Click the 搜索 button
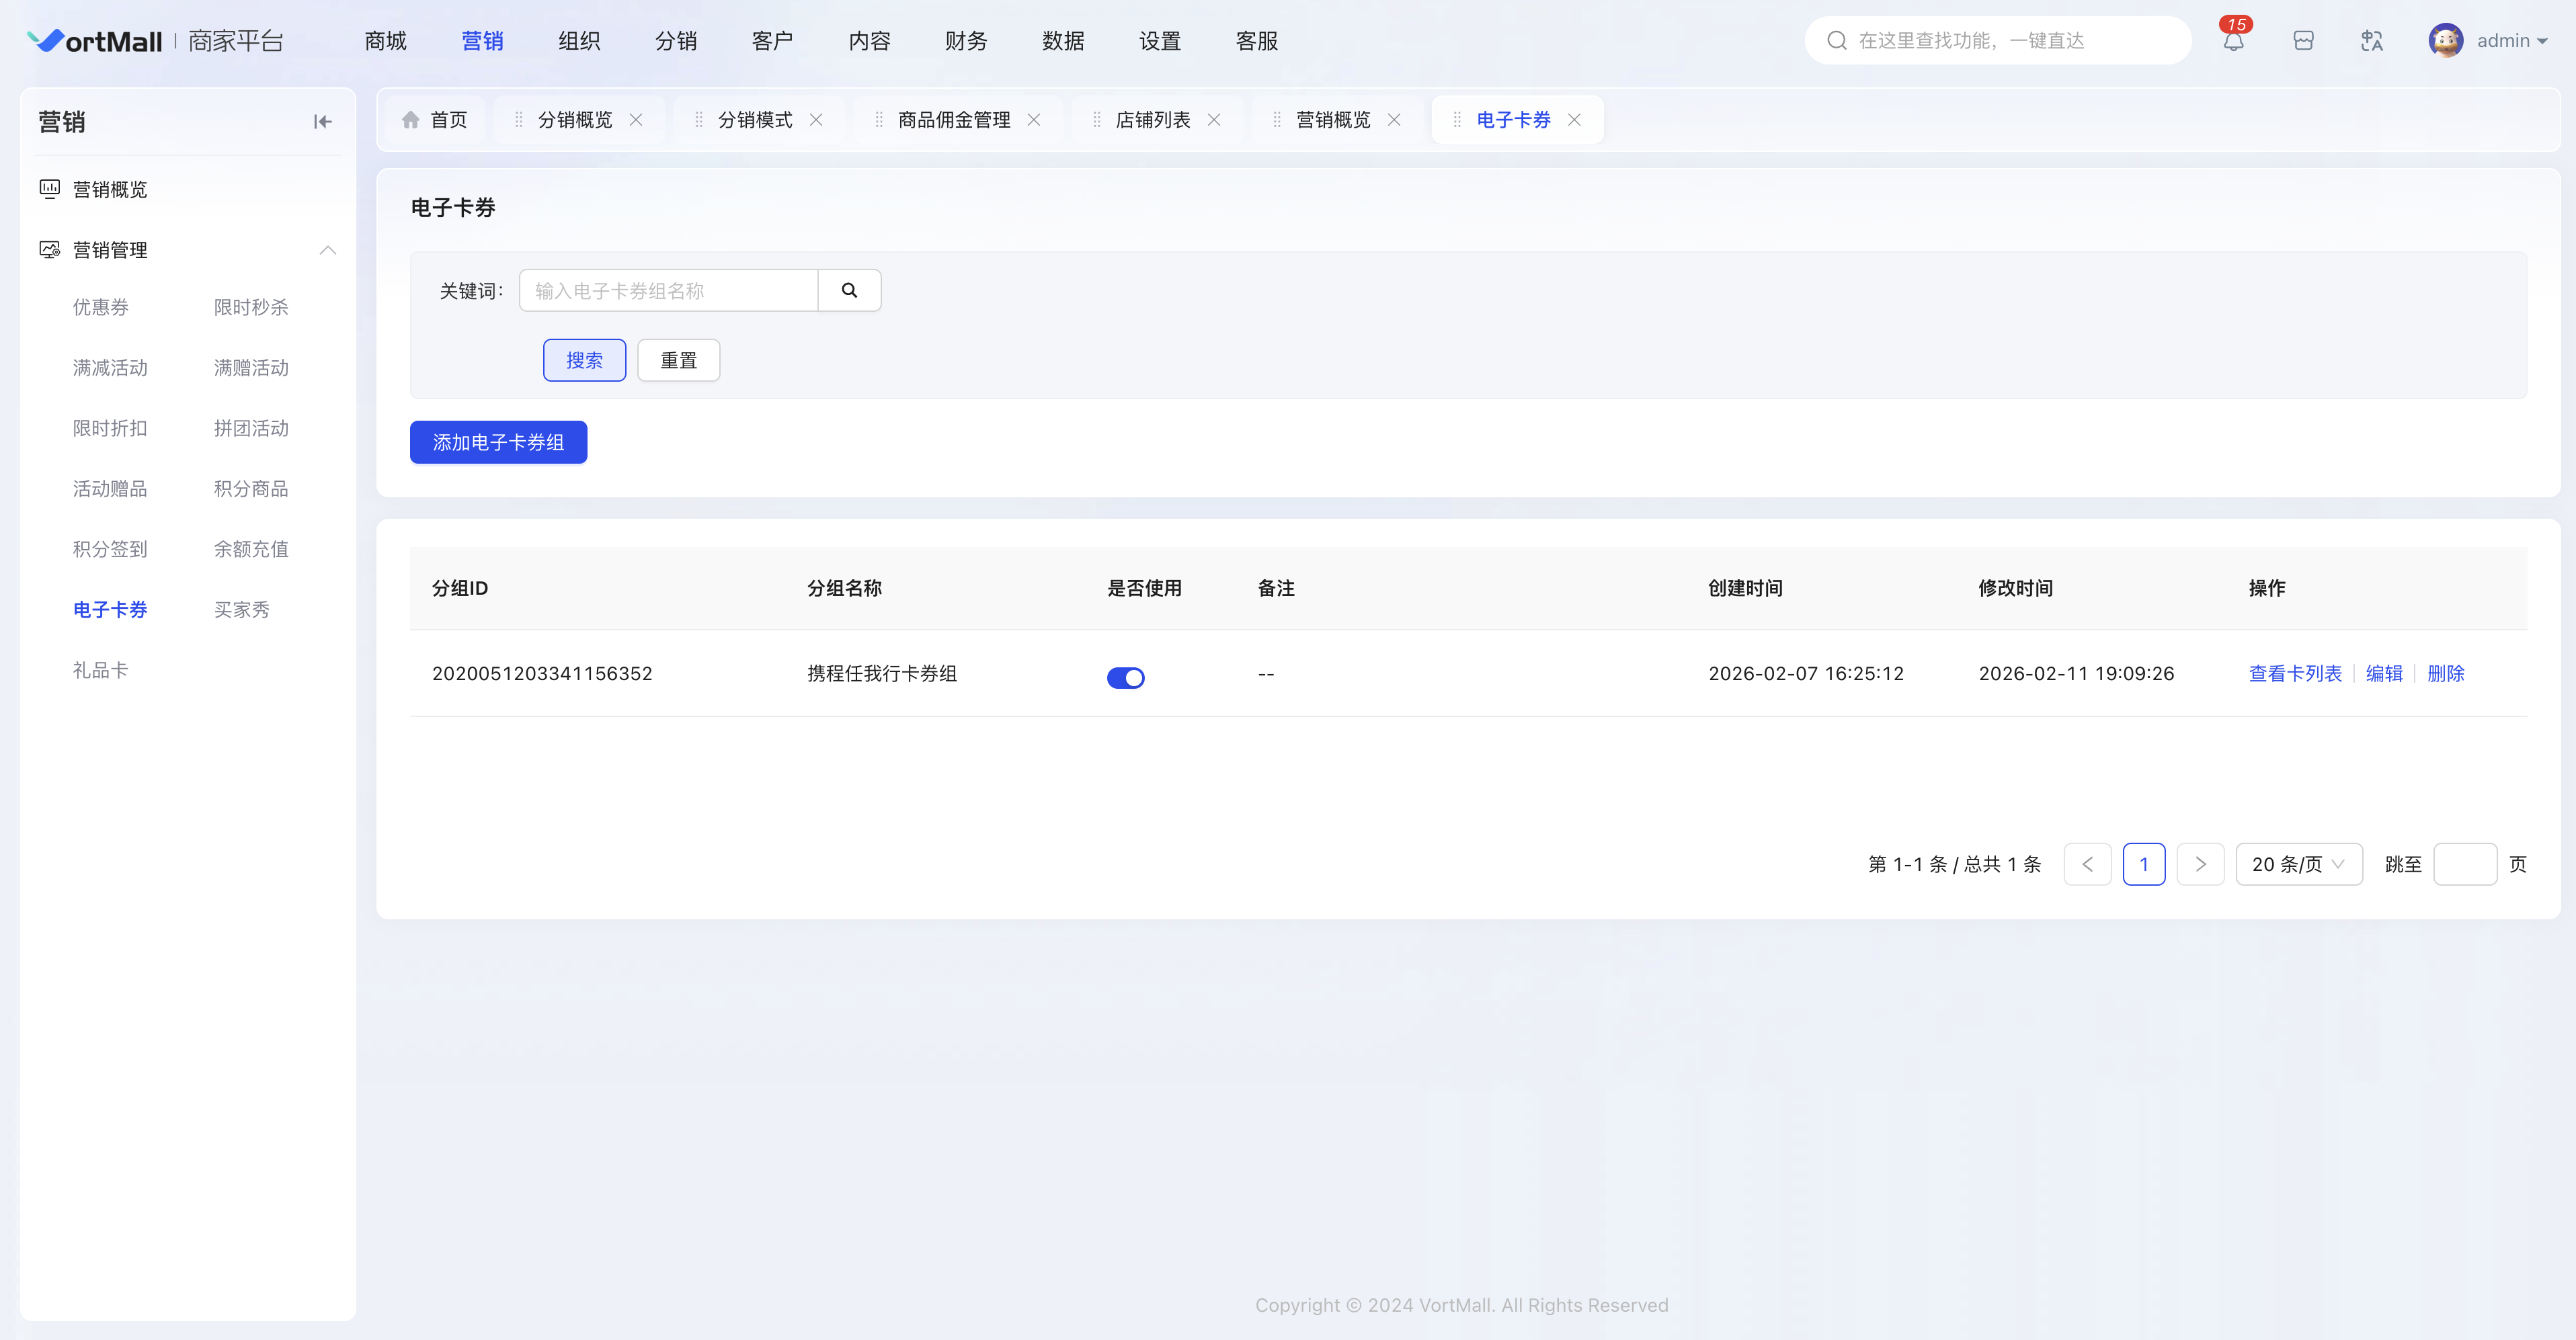Viewport: 2576px width, 1340px height. 584,360
